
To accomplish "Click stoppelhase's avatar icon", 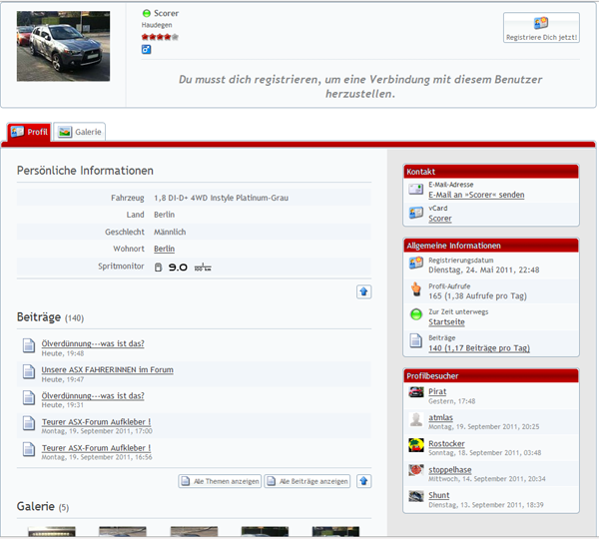I will point(416,470).
